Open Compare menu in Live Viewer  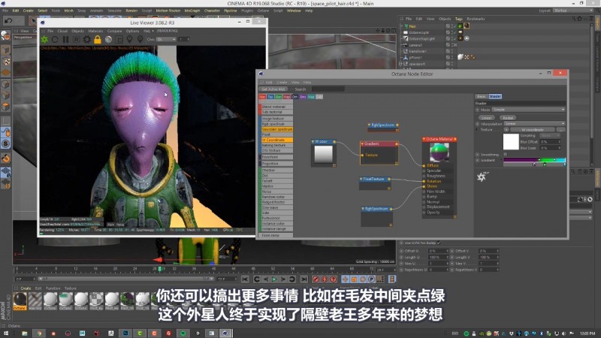pyautogui.click(x=114, y=31)
